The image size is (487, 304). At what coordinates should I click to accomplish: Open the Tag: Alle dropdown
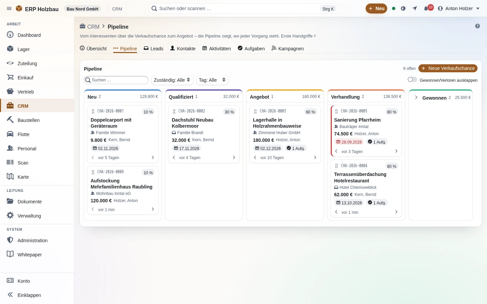tap(212, 80)
